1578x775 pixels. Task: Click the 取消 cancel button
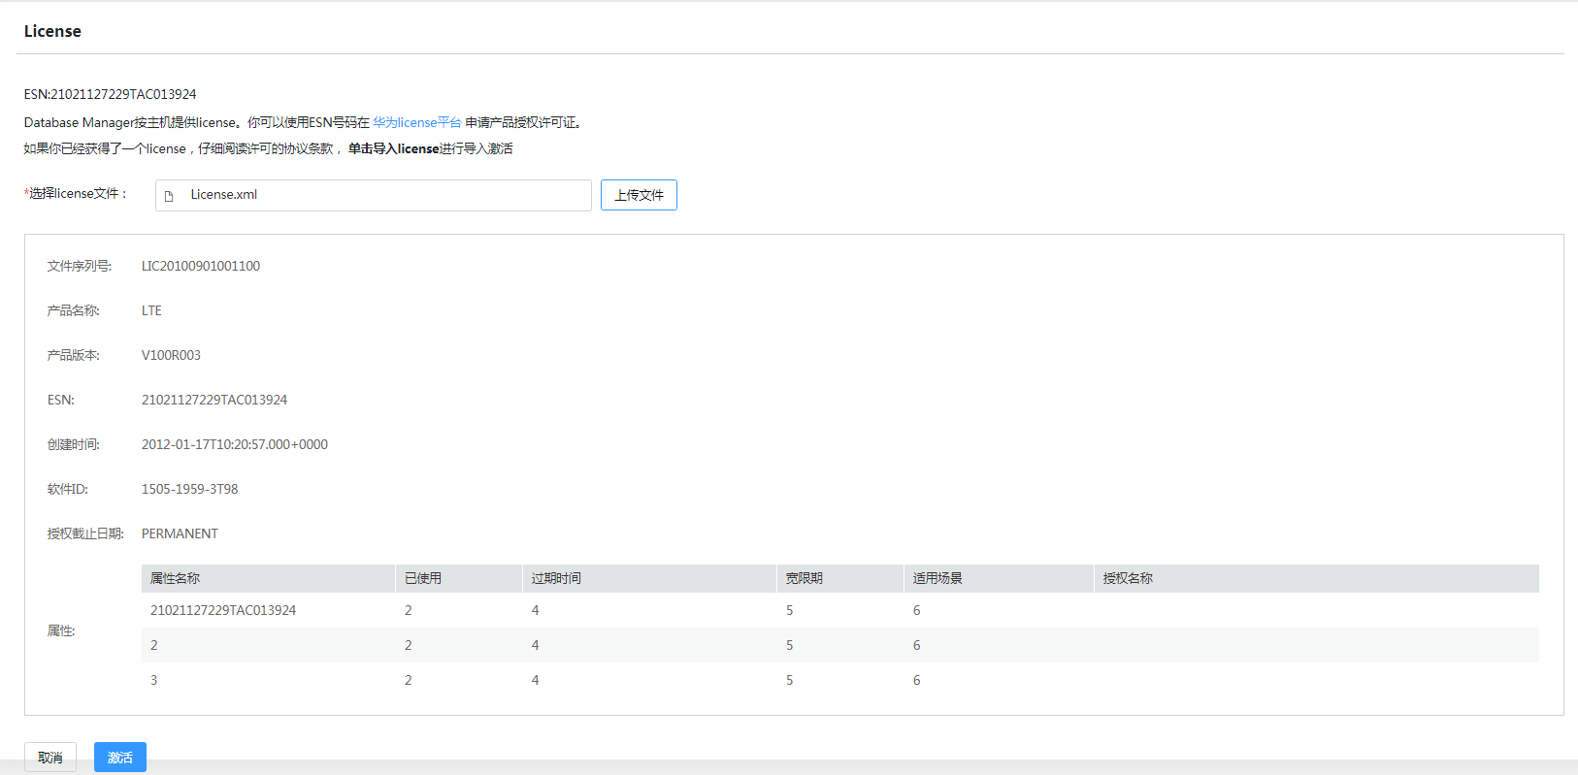(x=50, y=758)
